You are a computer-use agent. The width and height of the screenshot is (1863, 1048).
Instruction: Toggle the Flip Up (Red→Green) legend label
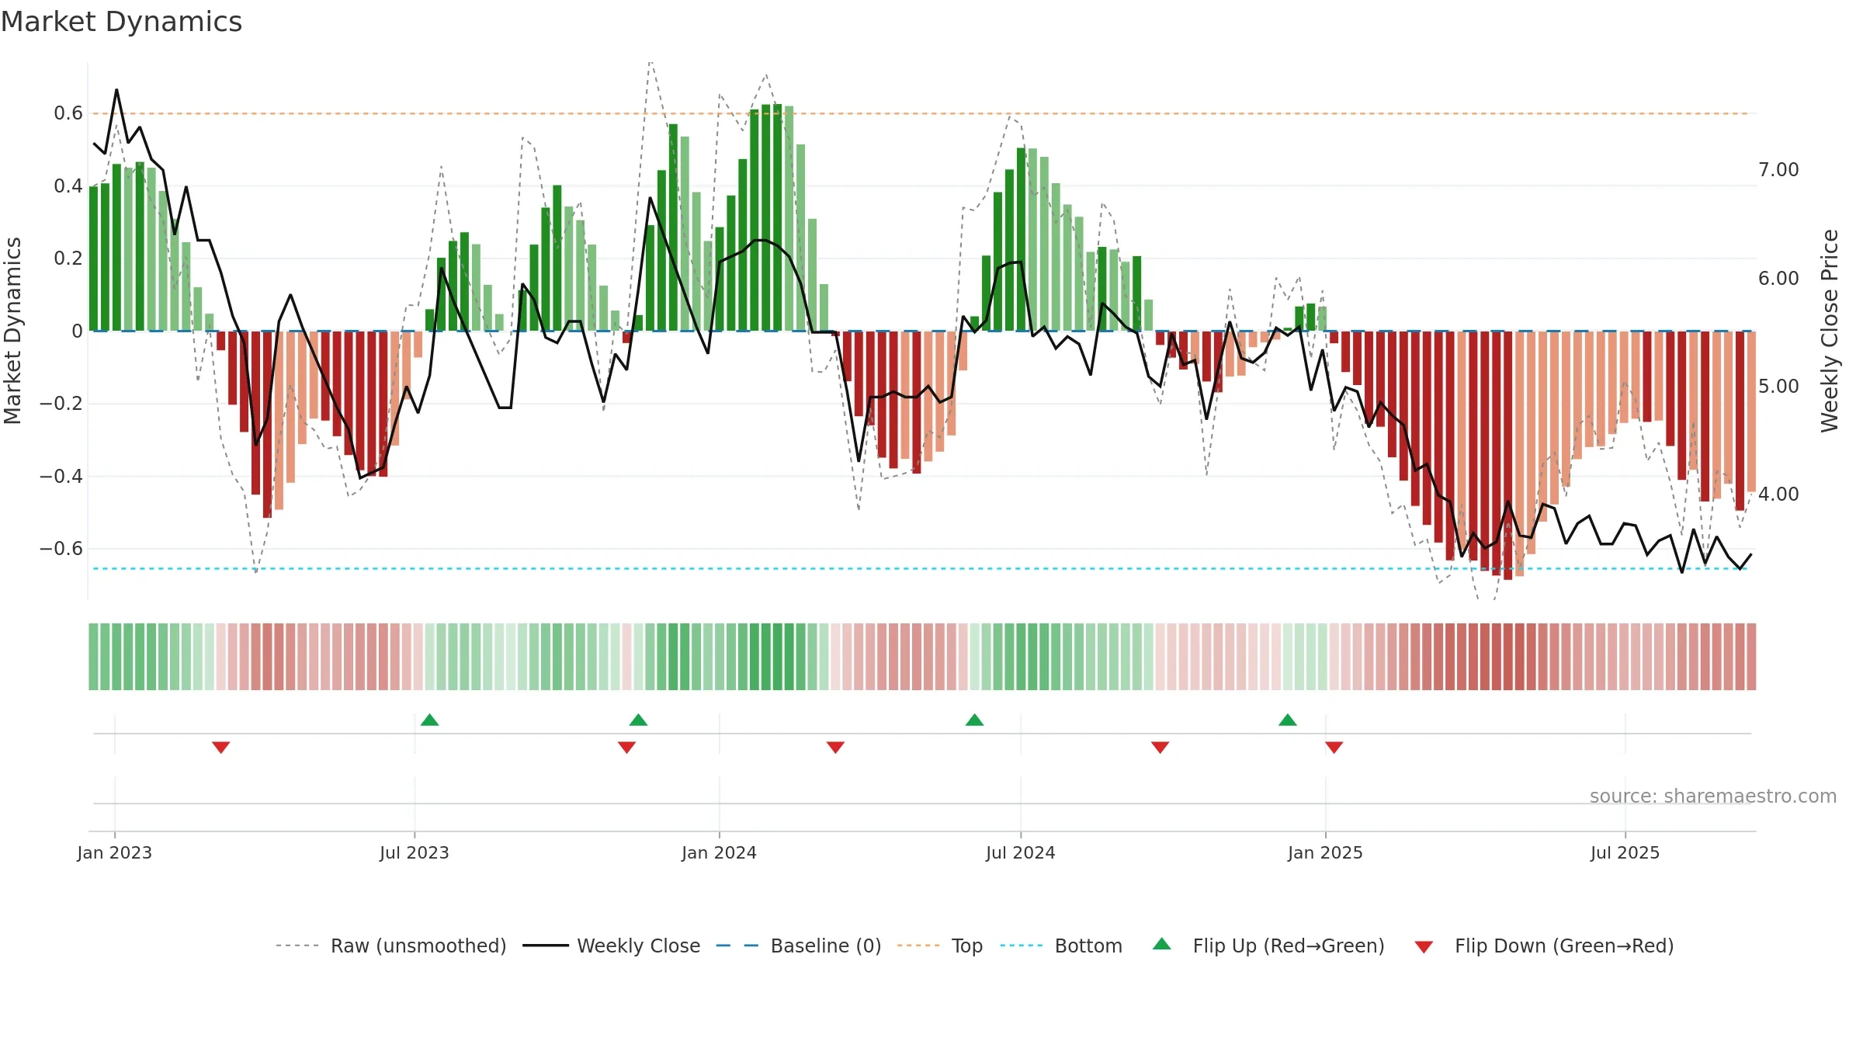[x=1289, y=946]
